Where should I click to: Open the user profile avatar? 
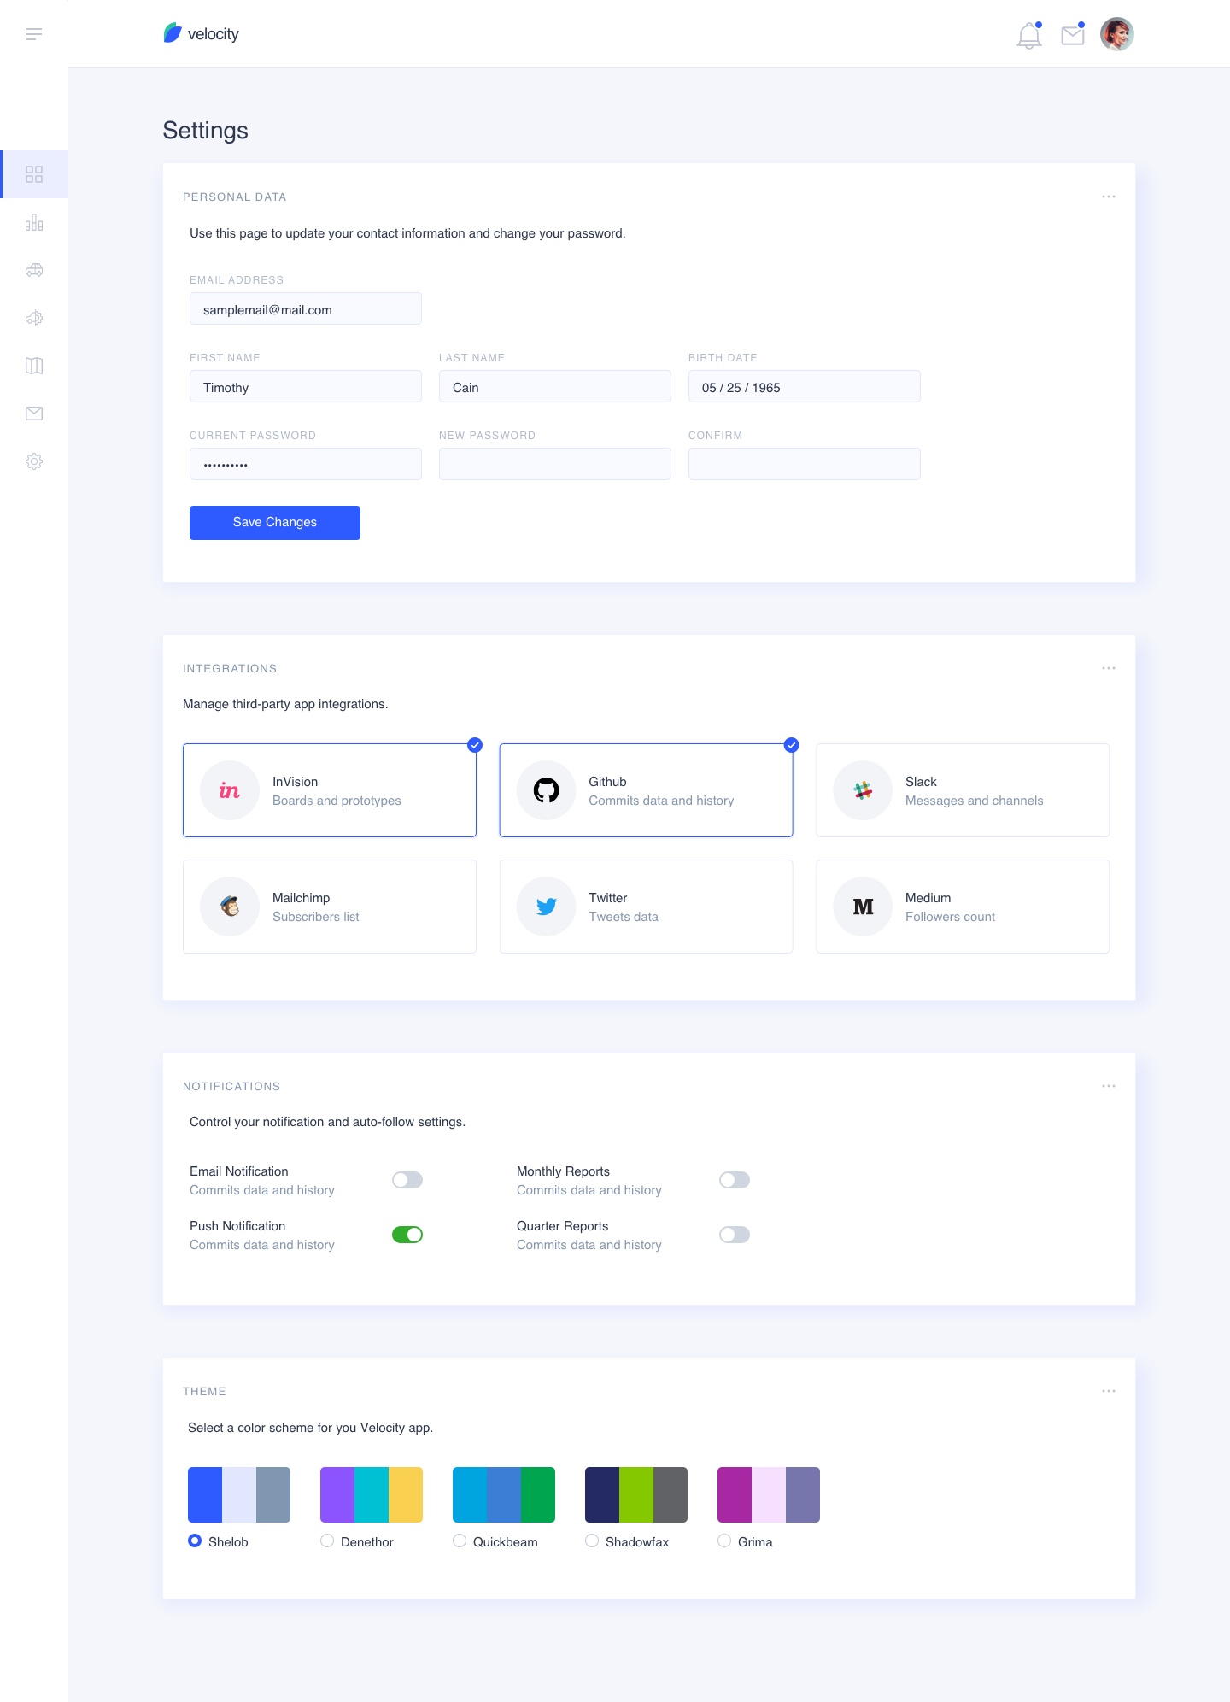click(1116, 34)
